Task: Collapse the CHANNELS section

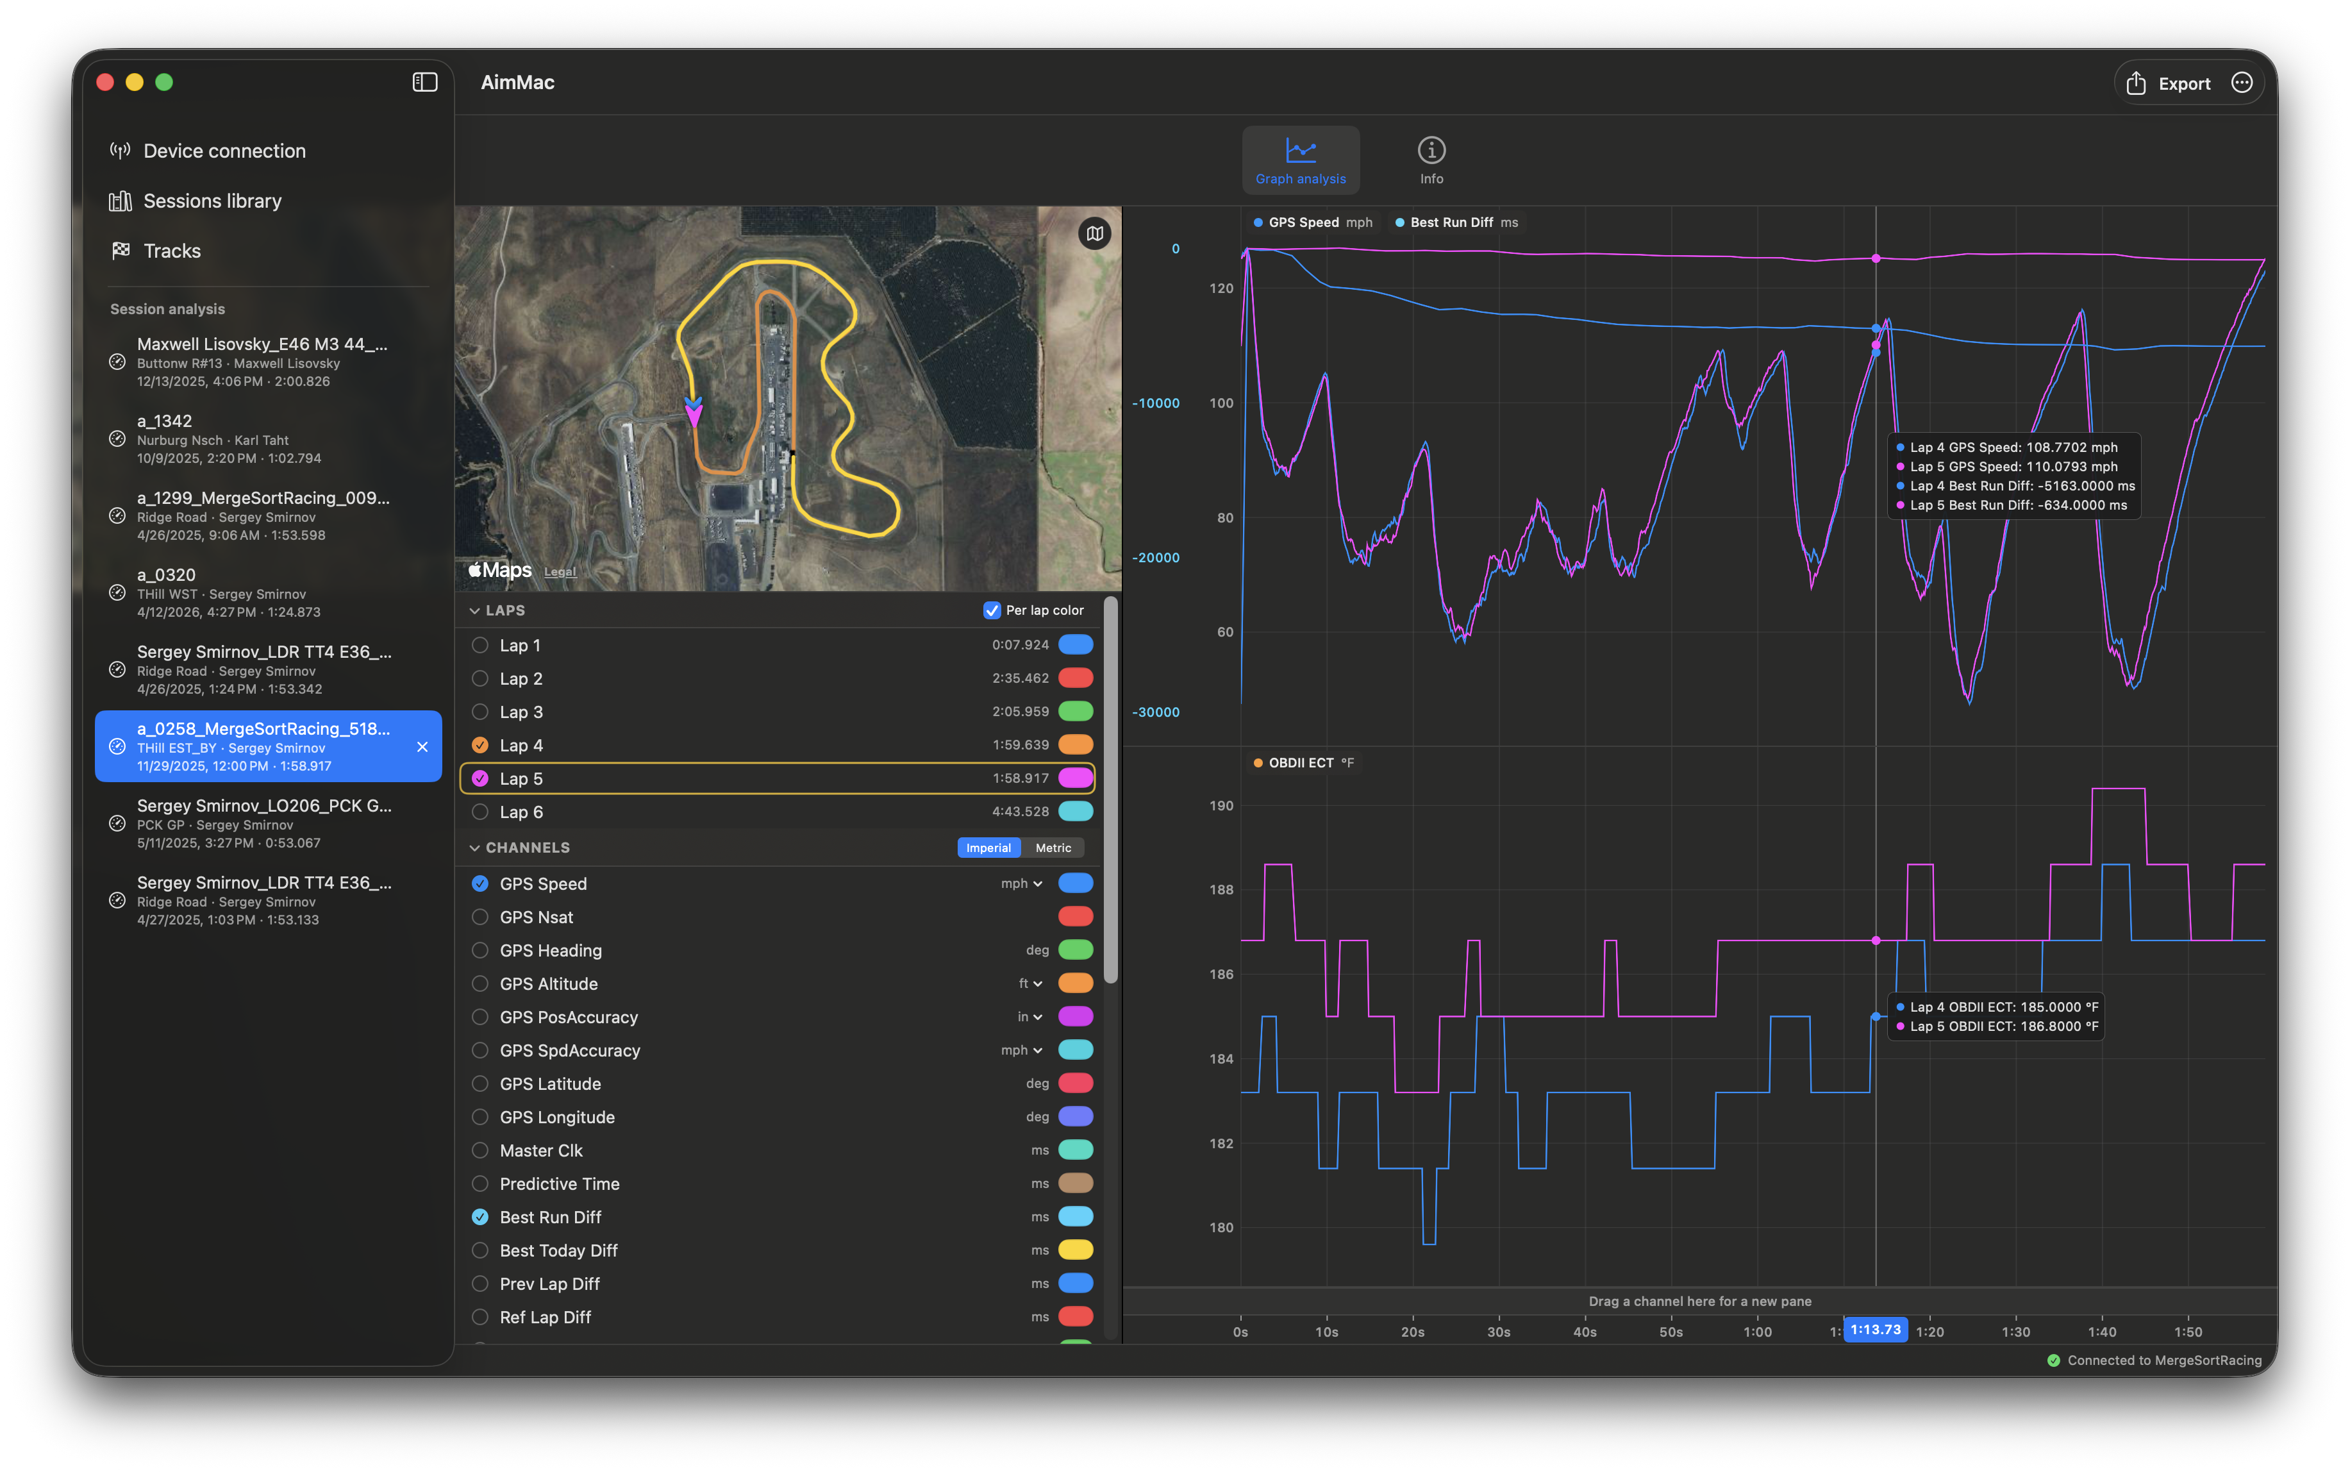Action: 474,848
